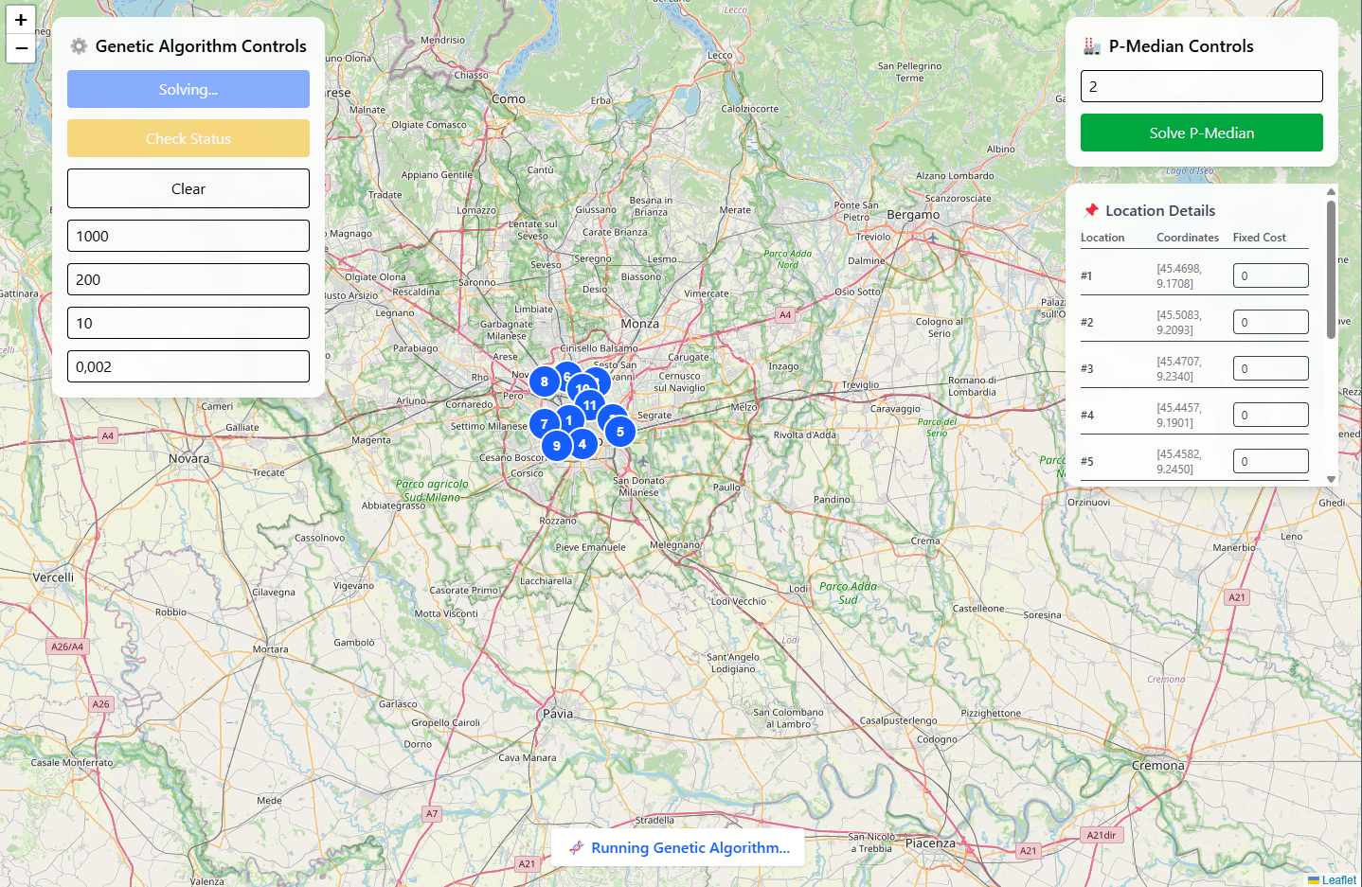Edit fixed cost field for location #4

tap(1271, 415)
